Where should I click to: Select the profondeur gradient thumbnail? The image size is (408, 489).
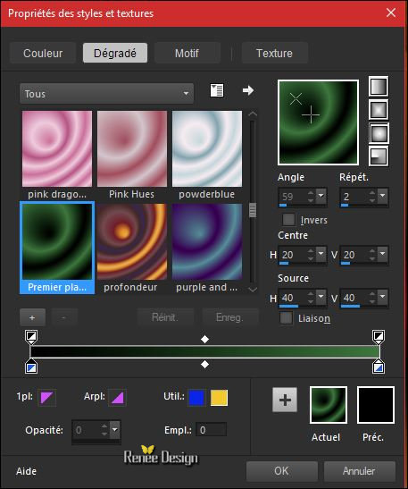[132, 249]
